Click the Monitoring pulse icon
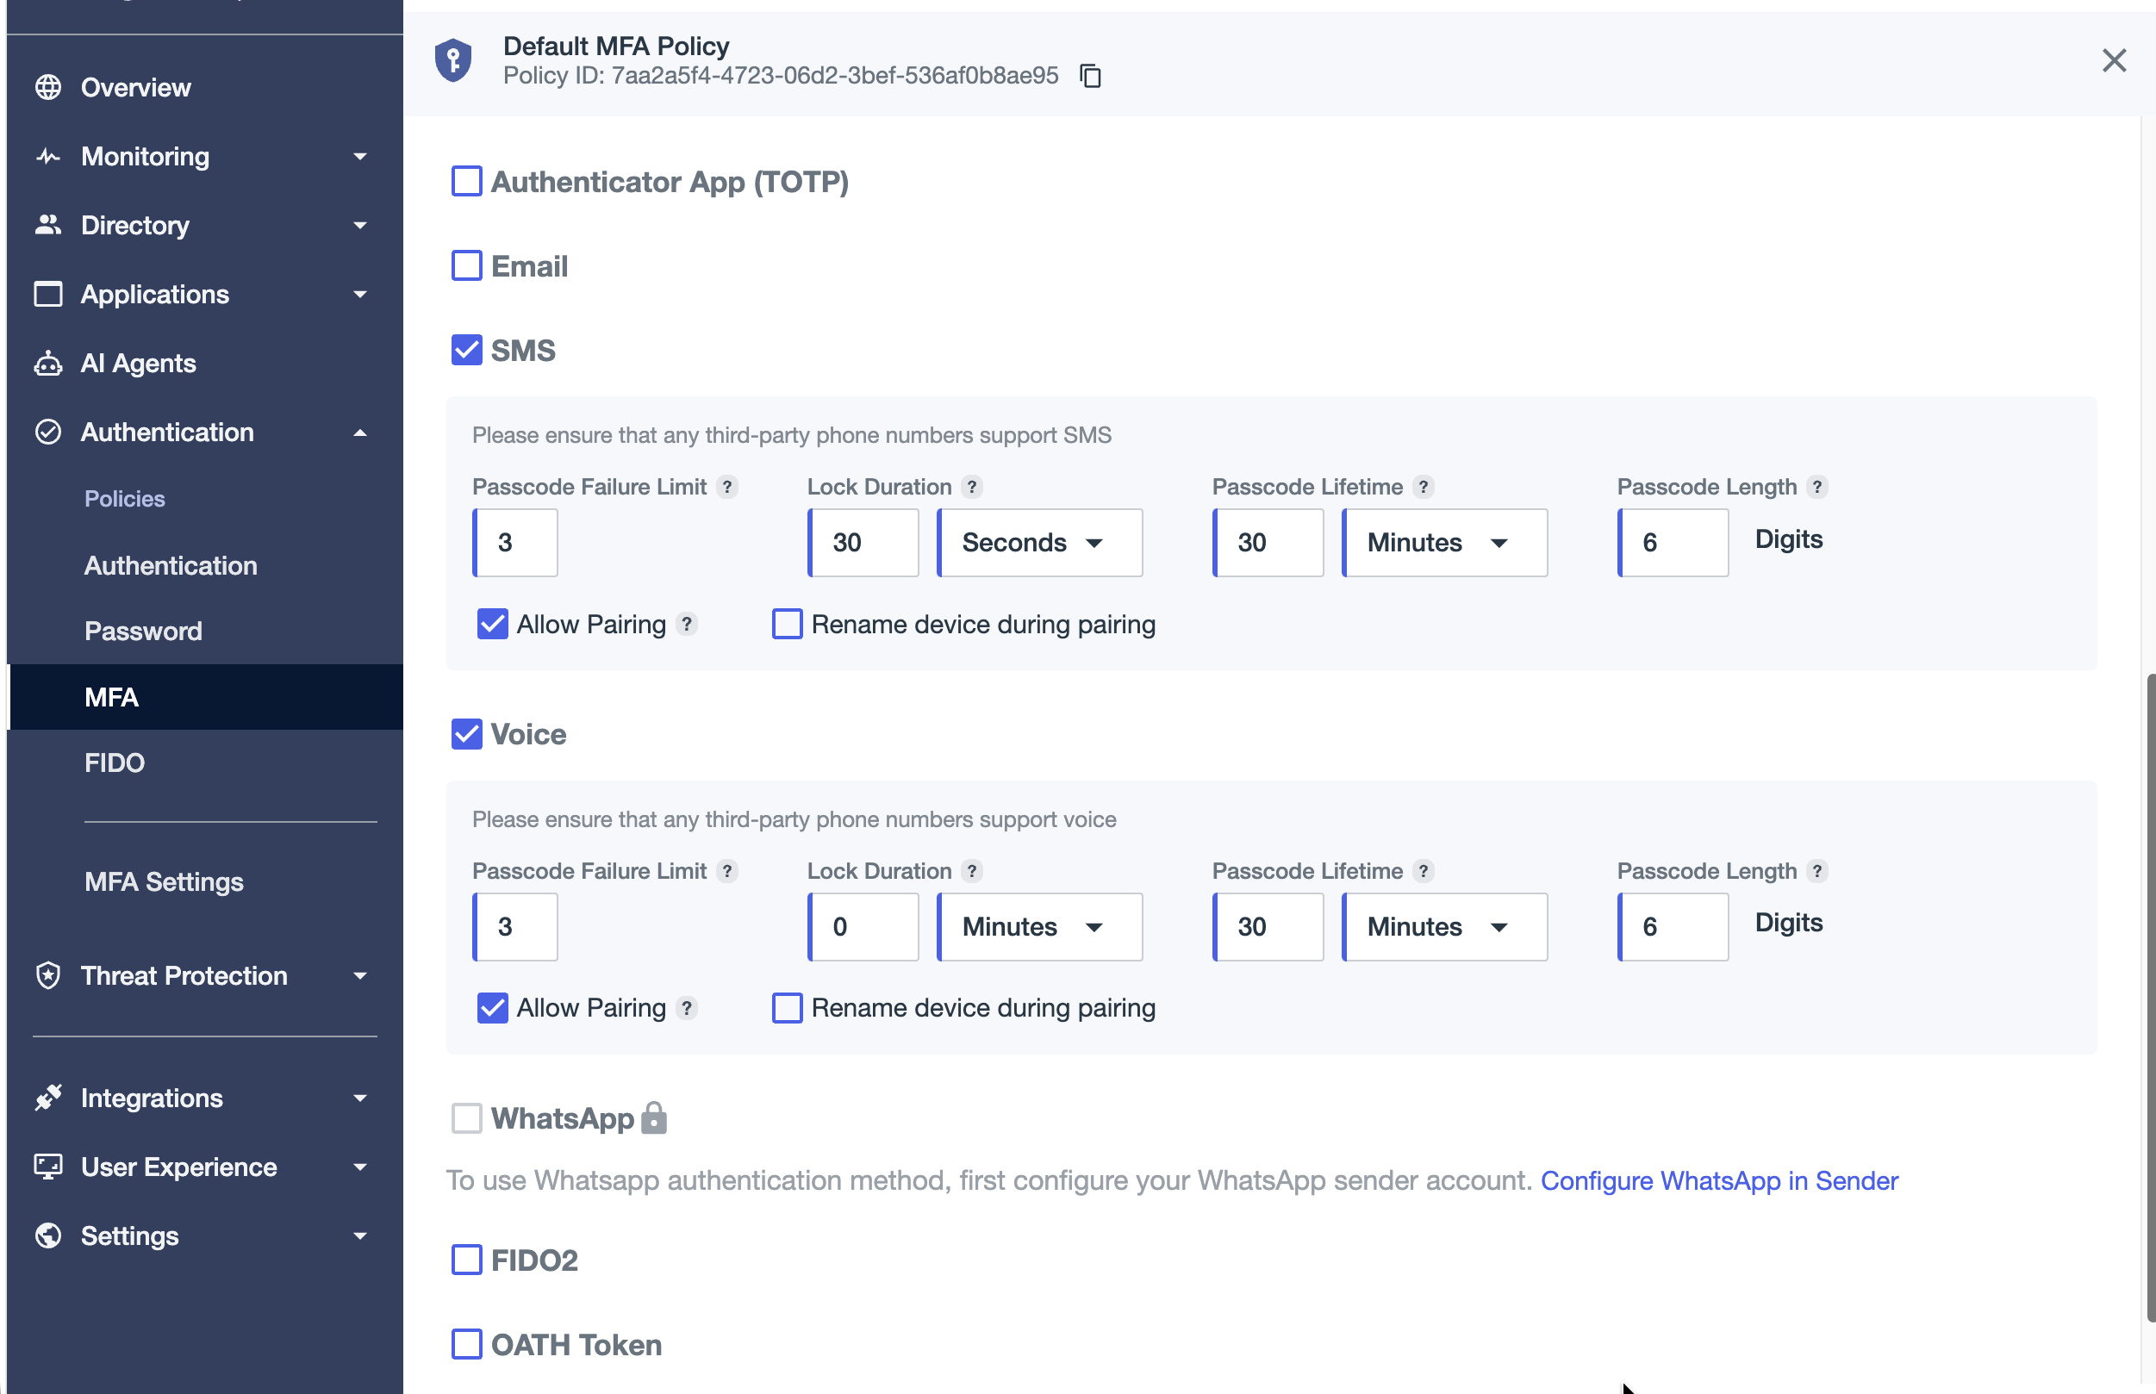 (x=48, y=157)
